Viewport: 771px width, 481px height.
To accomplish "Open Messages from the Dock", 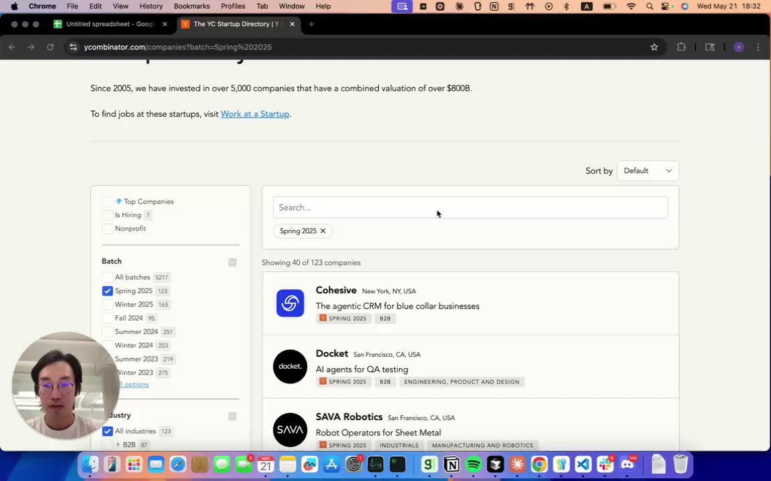I will (222, 464).
